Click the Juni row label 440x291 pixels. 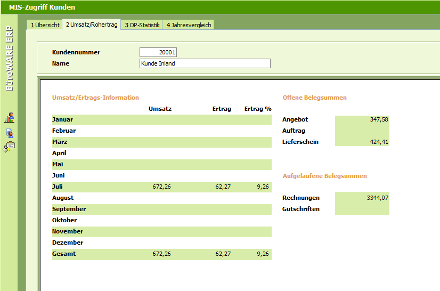pos(59,175)
